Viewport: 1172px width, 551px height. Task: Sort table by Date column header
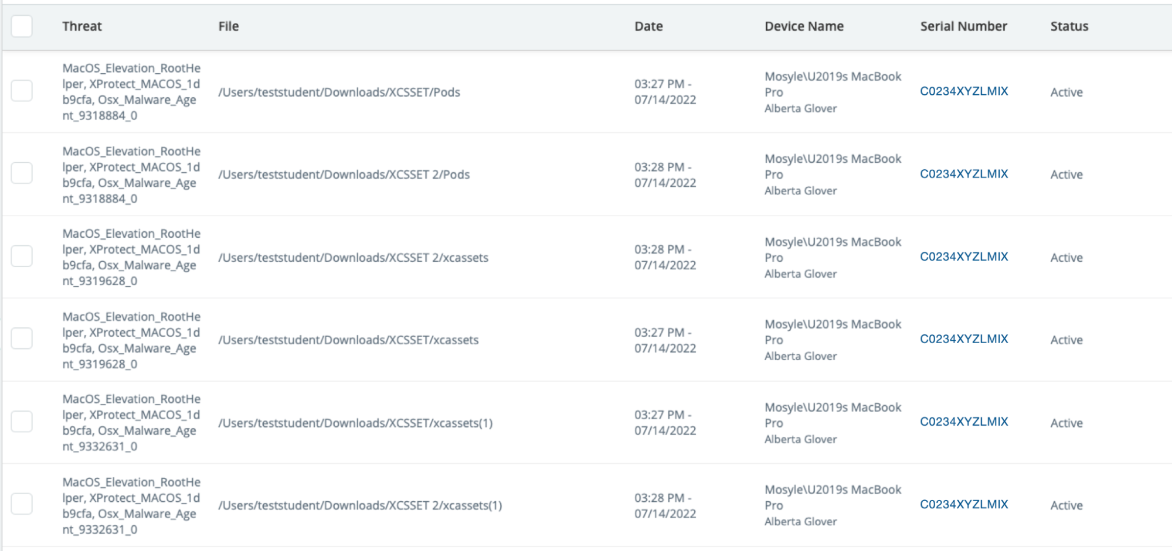click(648, 26)
